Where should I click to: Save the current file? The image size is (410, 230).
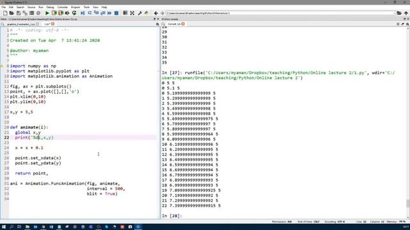19,13
